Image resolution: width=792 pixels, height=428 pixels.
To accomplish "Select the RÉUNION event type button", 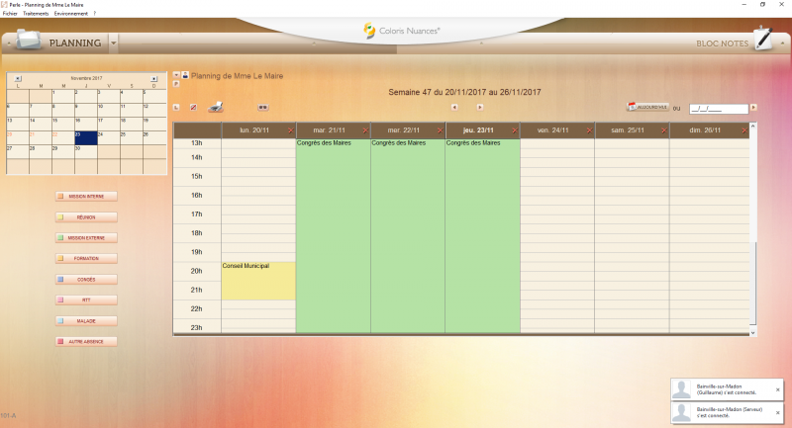I will [86, 216].
